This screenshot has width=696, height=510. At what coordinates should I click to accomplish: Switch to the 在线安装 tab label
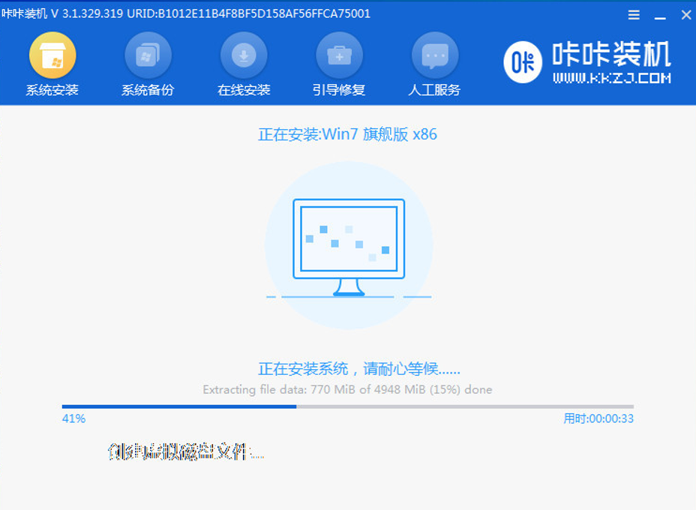point(244,90)
